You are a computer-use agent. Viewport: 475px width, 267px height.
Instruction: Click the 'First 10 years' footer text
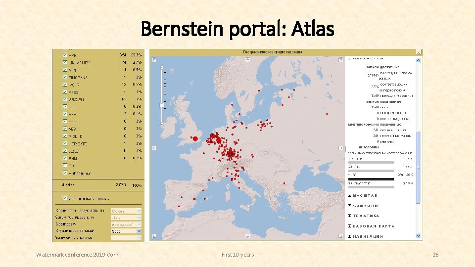coord(238,255)
